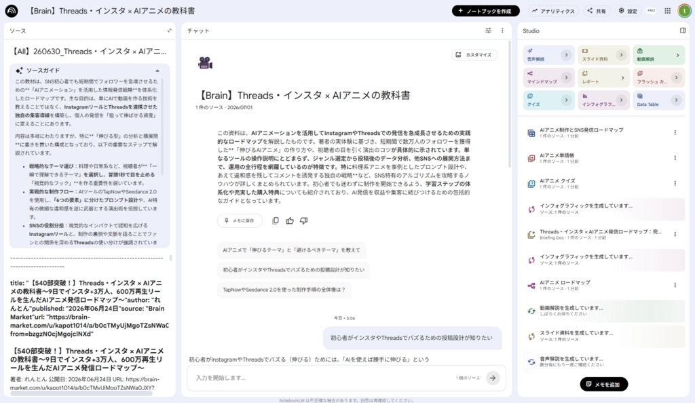Screen dimensions: 695x403
Task: Click the NotebookLM logo icon
Action: (12, 11)
